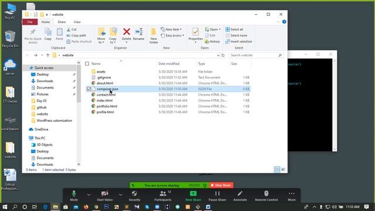
Task: Switch to the Home ribbon tab
Action: coord(46,22)
